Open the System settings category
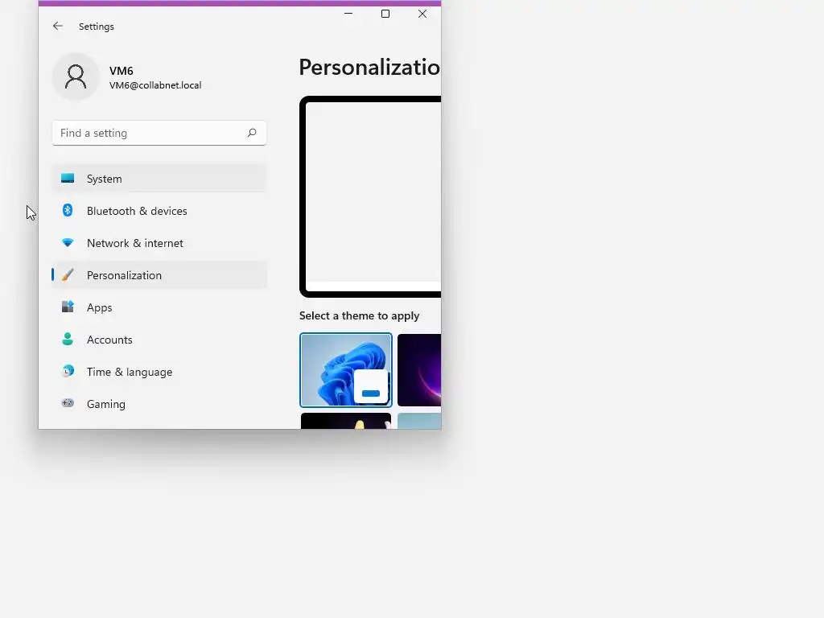This screenshot has height=618, width=824. coord(159,178)
